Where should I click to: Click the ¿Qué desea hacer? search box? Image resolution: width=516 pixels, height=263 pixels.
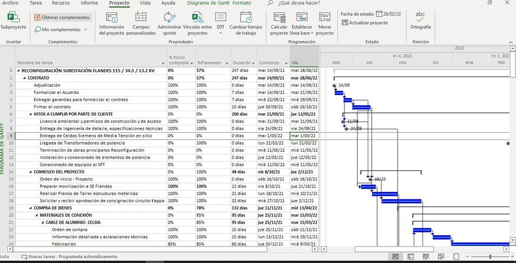pyautogui.click(x=299, y=3)
